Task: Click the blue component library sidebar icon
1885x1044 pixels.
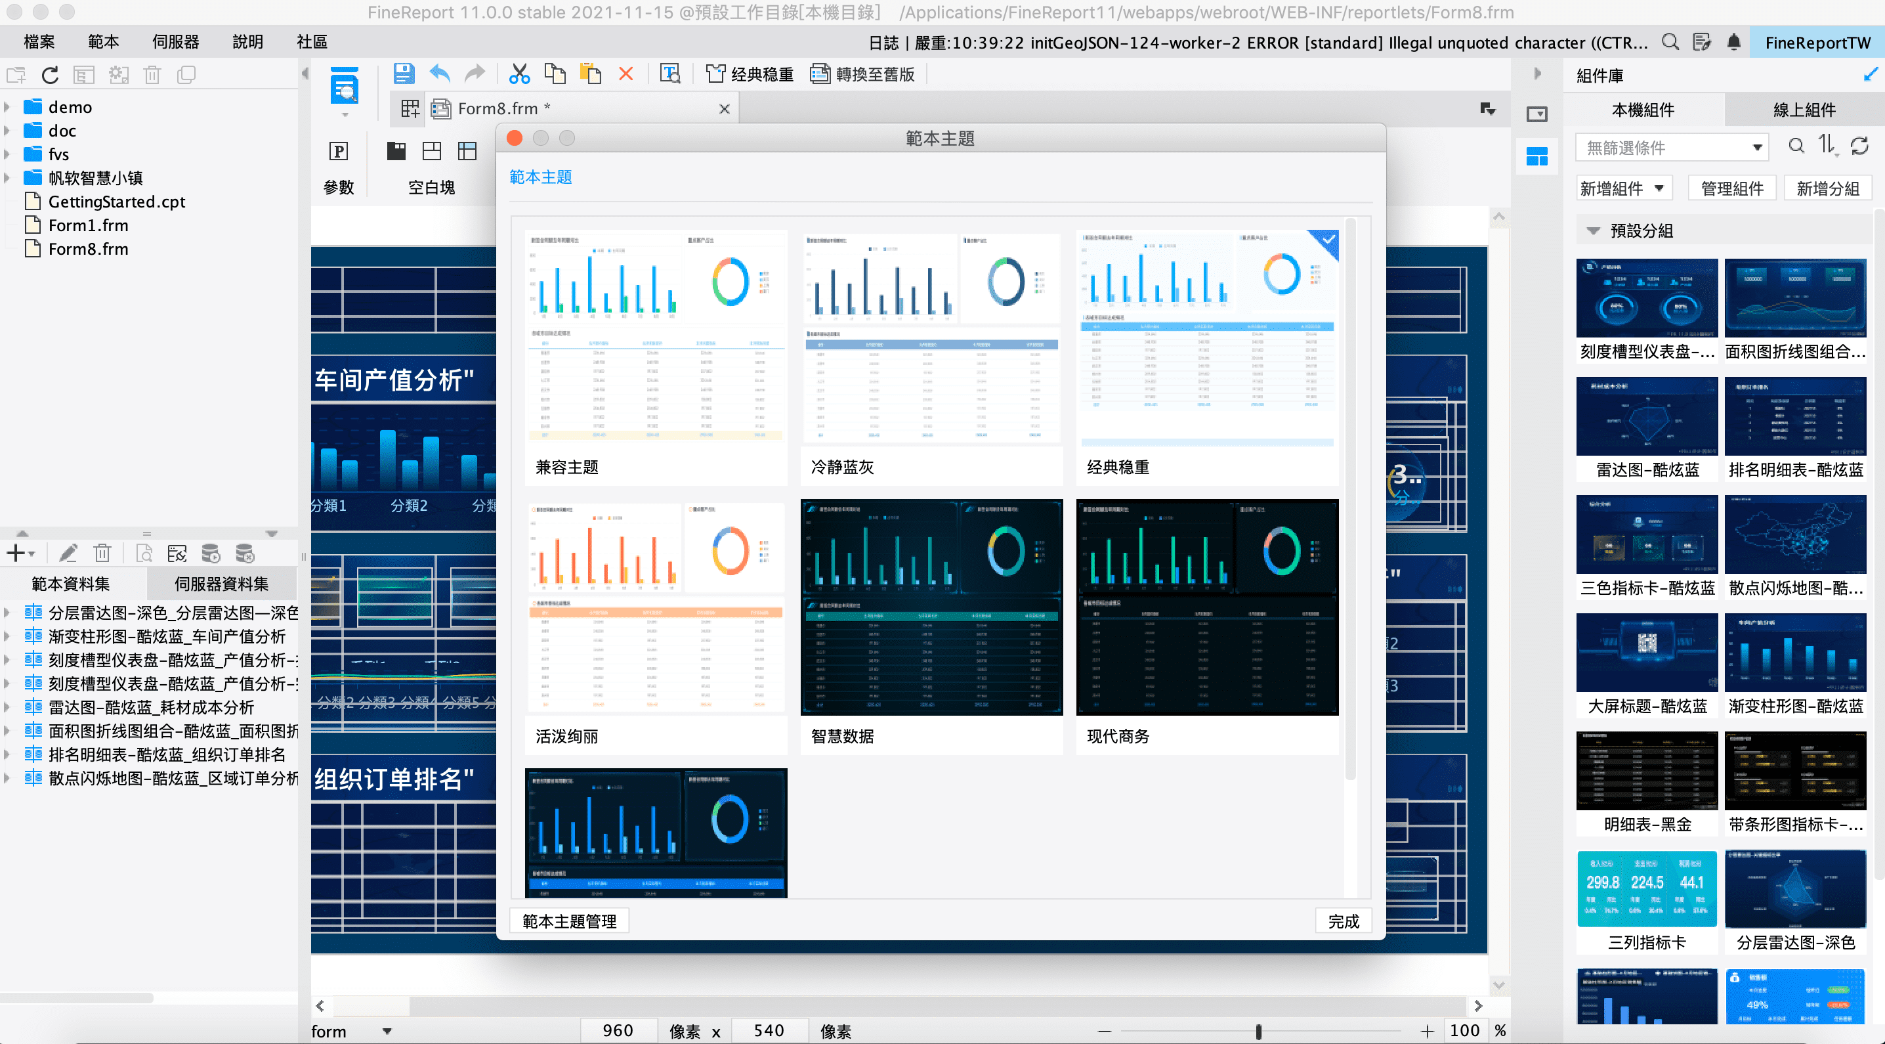Action: click(x=1536, y=156)
